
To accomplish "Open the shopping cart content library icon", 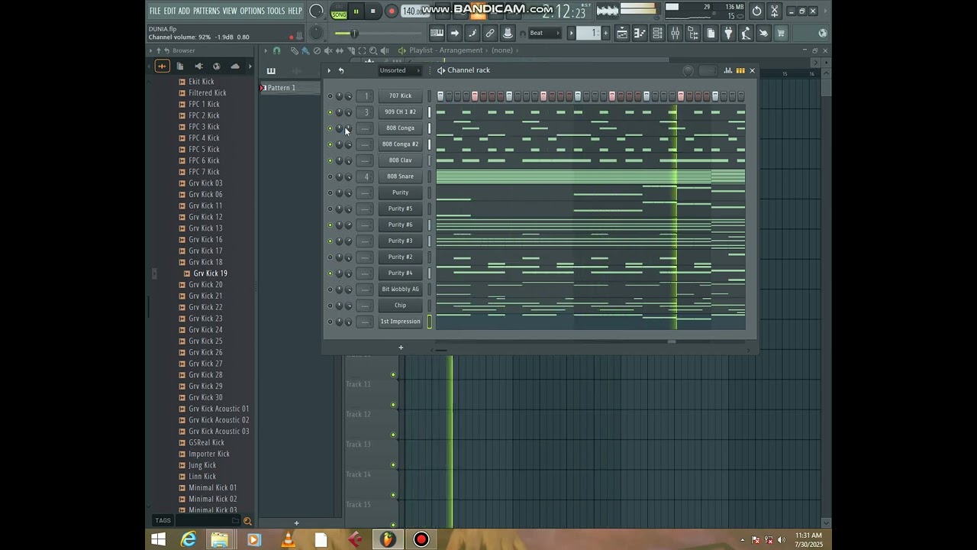I will click(x=781, y=33).
